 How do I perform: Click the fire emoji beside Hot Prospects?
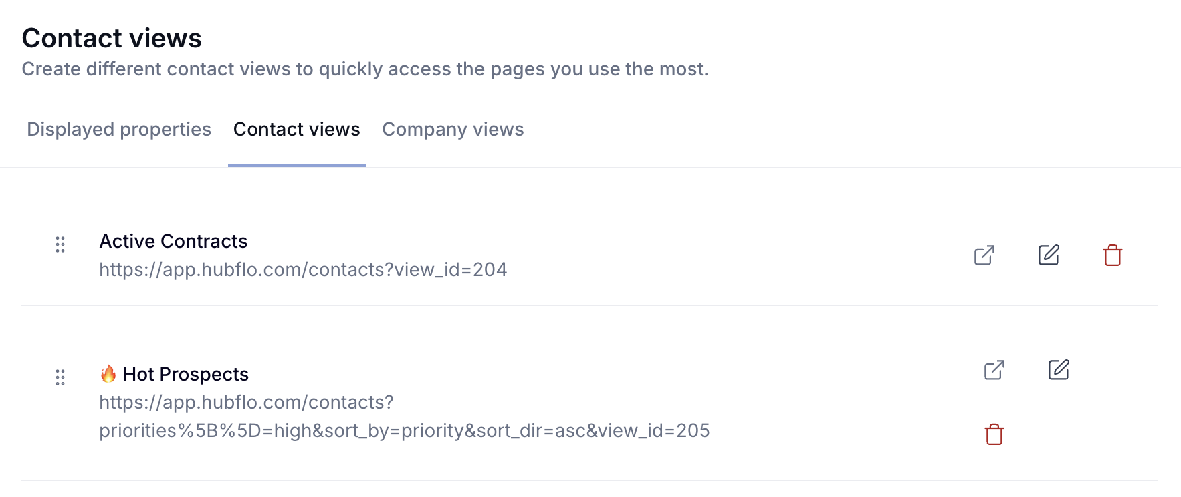(x=108, y=373)
